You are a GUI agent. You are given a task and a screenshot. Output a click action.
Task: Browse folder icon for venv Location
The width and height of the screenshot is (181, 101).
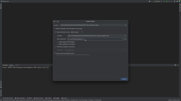coord(125,36)
